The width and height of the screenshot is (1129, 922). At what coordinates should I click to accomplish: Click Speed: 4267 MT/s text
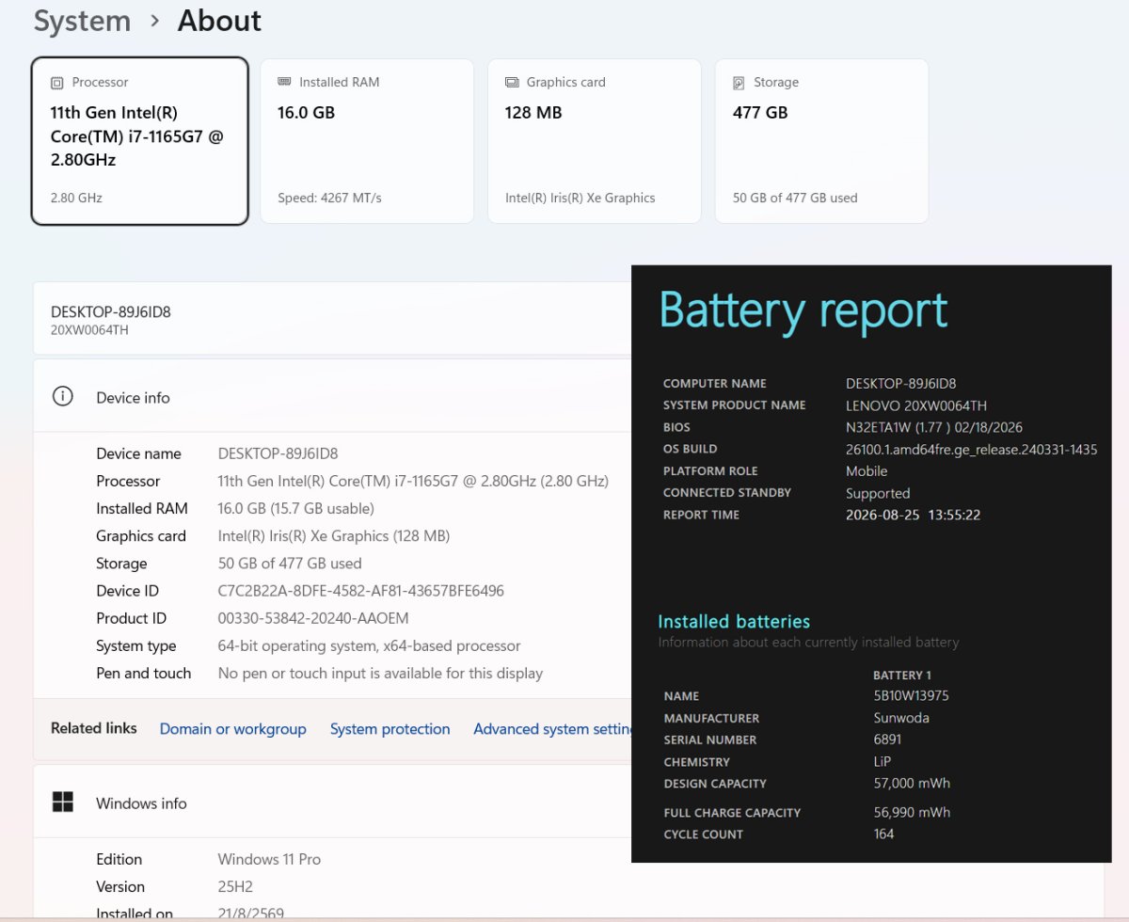point(329,198)
